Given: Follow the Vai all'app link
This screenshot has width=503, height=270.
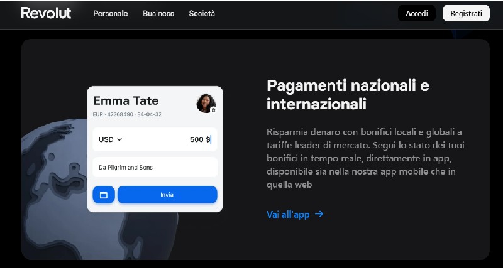Looking at the screenshot, I should (x=294, y=214).
